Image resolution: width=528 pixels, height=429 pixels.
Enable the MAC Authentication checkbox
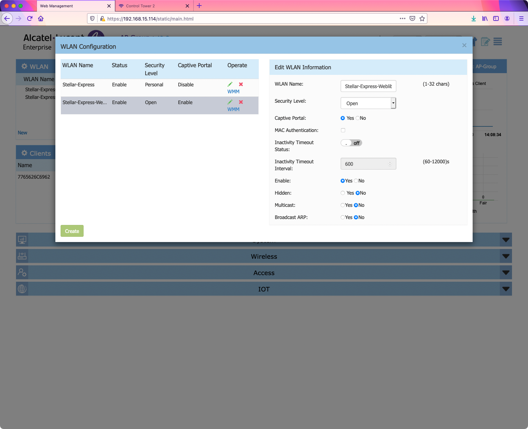click(343, 130)
